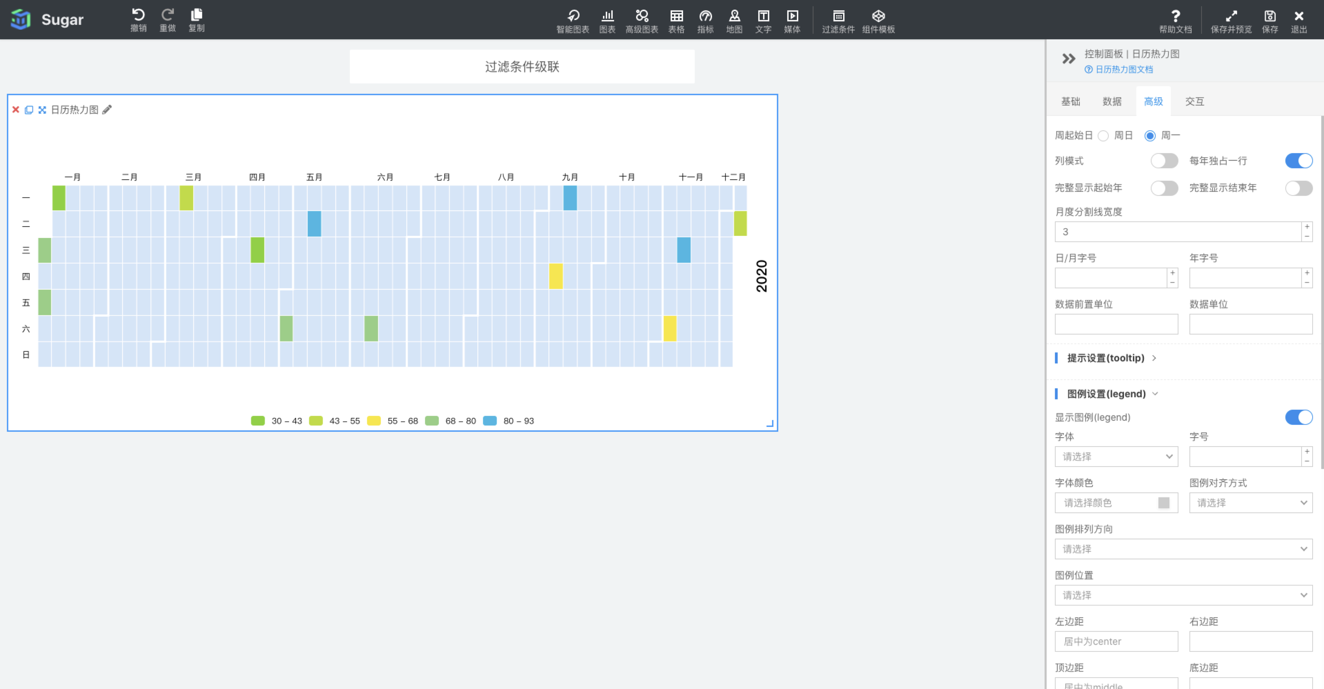Image resolution: width=1324 pixels, height=689 pixels.
Task: Select the 周日 radio button
Action: (1103, 136)
